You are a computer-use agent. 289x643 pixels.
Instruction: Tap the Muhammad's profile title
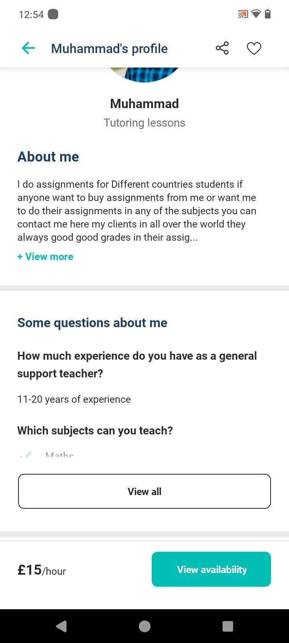click(x=109, y=49)
